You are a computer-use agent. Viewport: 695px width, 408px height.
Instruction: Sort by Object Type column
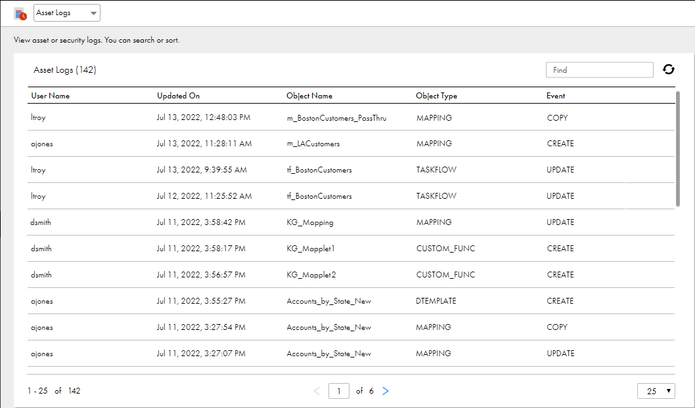(x=436, y=96)
